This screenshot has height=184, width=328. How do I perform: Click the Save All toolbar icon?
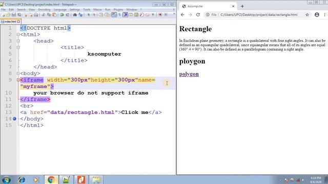19,15
